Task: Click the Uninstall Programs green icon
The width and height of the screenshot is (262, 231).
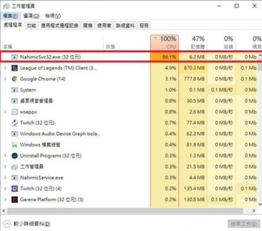Action: click(x=15, y=156)
